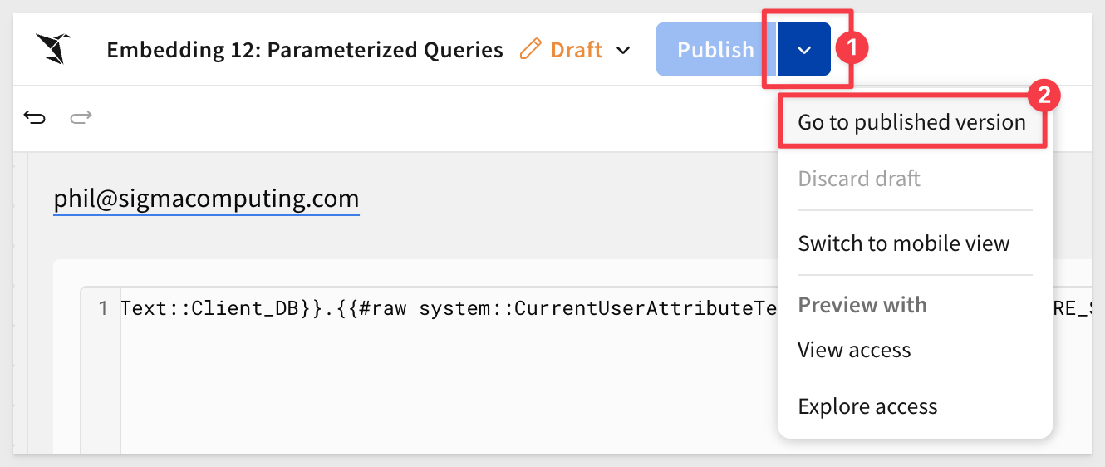Click the Sigma bird logo icon
This screenshot has height=467, width=1105.
click(52, 49)
